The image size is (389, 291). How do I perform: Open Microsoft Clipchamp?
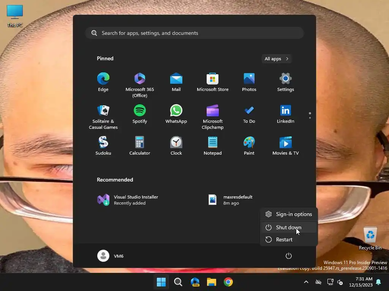[213, 117]
